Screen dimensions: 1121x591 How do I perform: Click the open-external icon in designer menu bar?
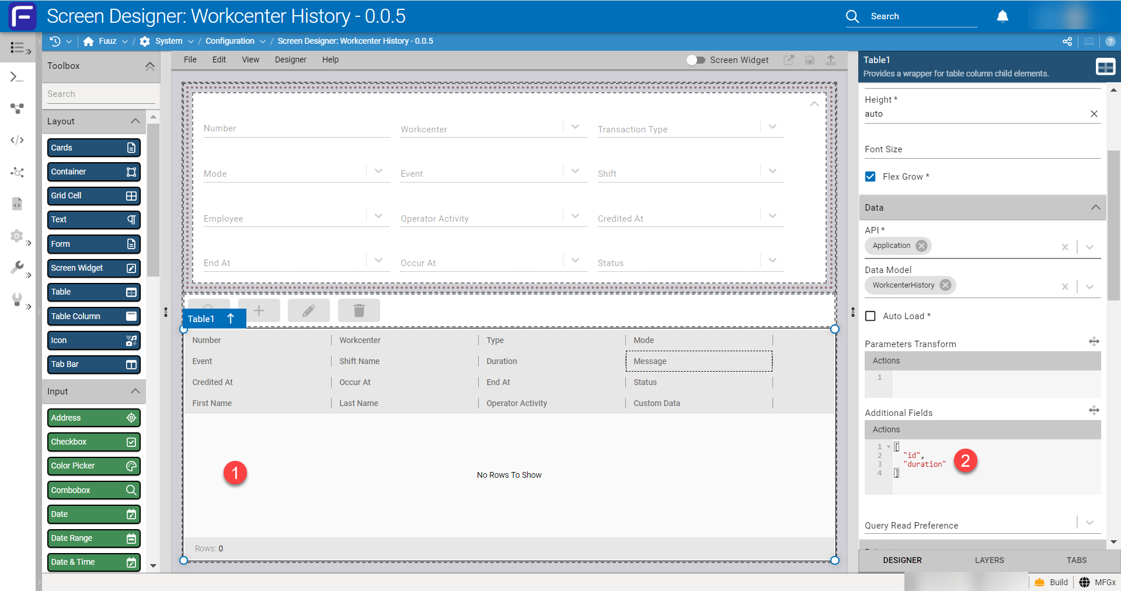pos(789,60)
